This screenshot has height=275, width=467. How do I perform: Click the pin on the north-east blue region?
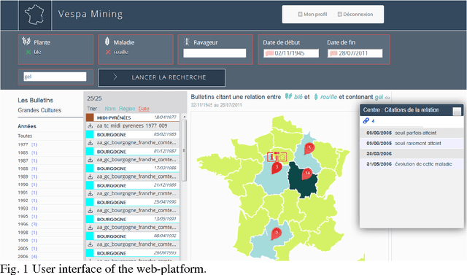click(309, 148)
